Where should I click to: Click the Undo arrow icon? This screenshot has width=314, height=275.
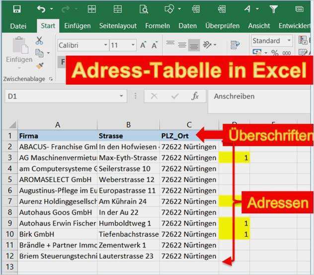[x=41, y=9]
